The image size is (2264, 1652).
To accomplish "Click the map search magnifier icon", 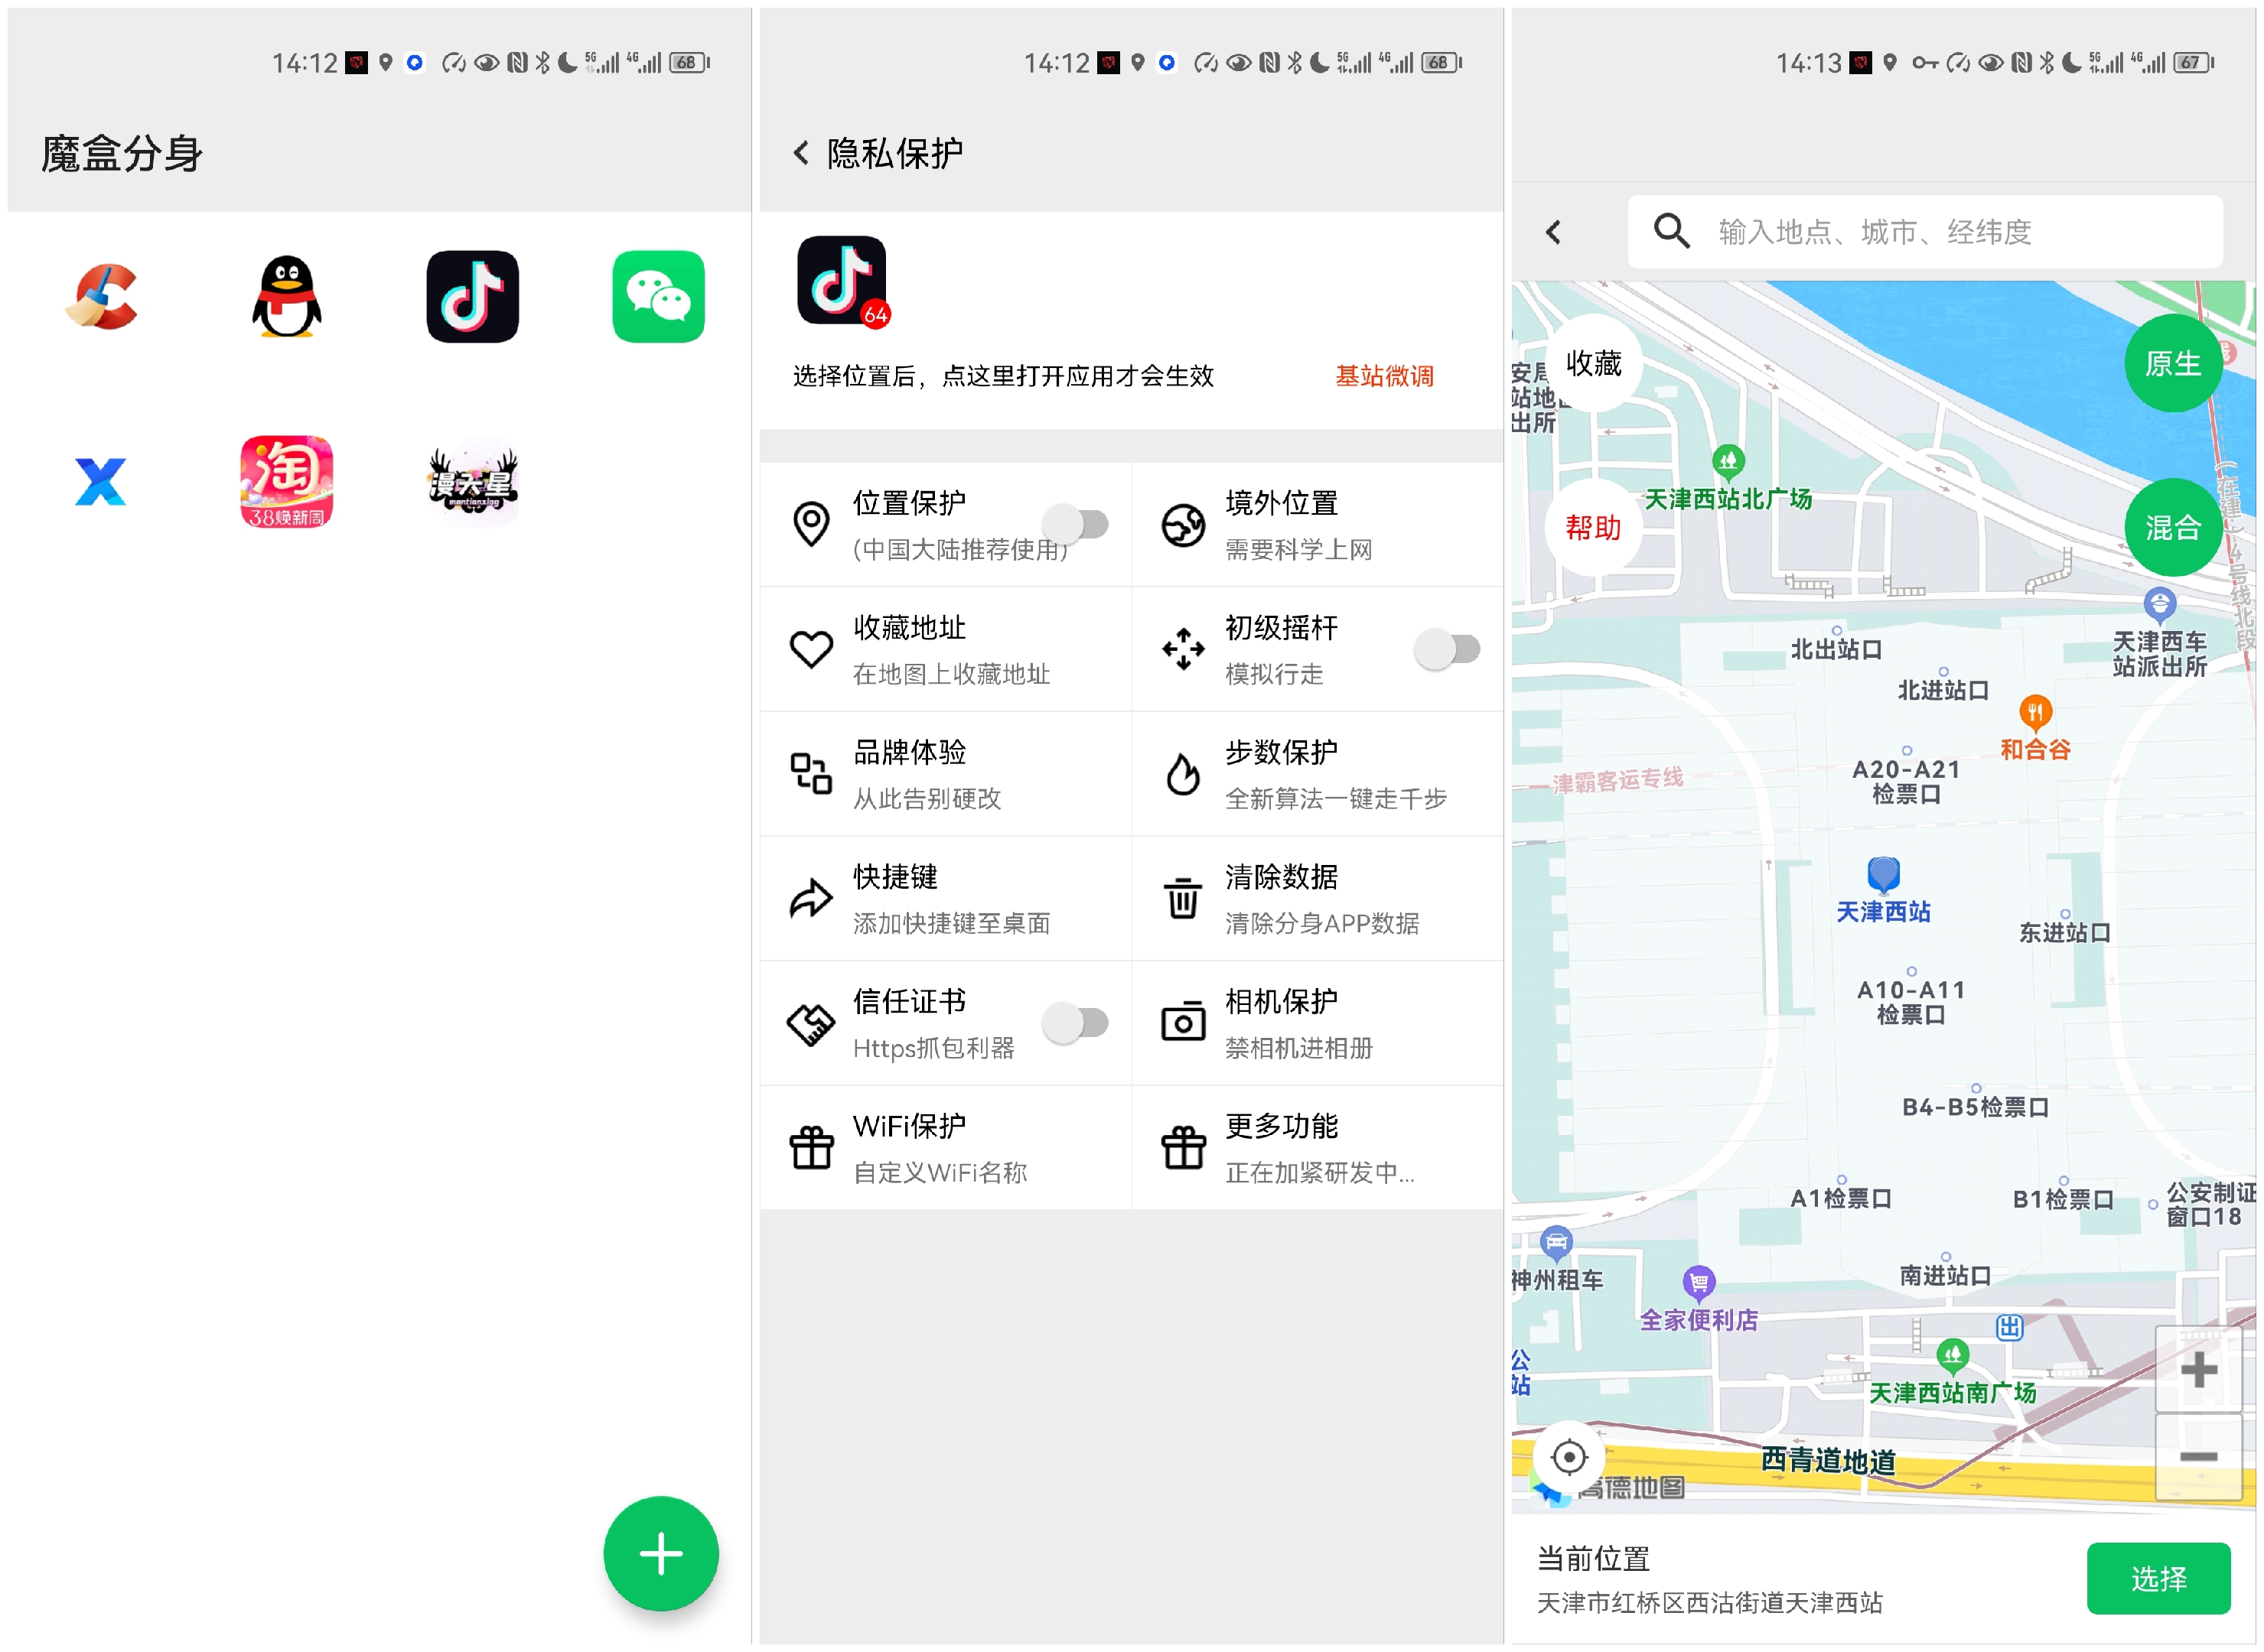I will tap(1672, 231).
